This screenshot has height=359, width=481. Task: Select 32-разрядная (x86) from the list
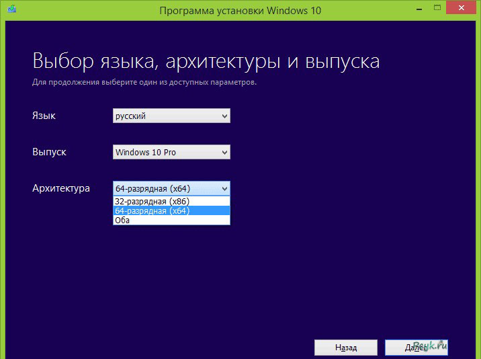click(x=171, y=202)
